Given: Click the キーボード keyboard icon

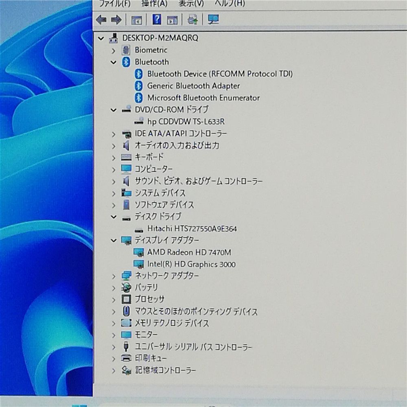Looking at the screenshot, I should (x=127, y=157).
